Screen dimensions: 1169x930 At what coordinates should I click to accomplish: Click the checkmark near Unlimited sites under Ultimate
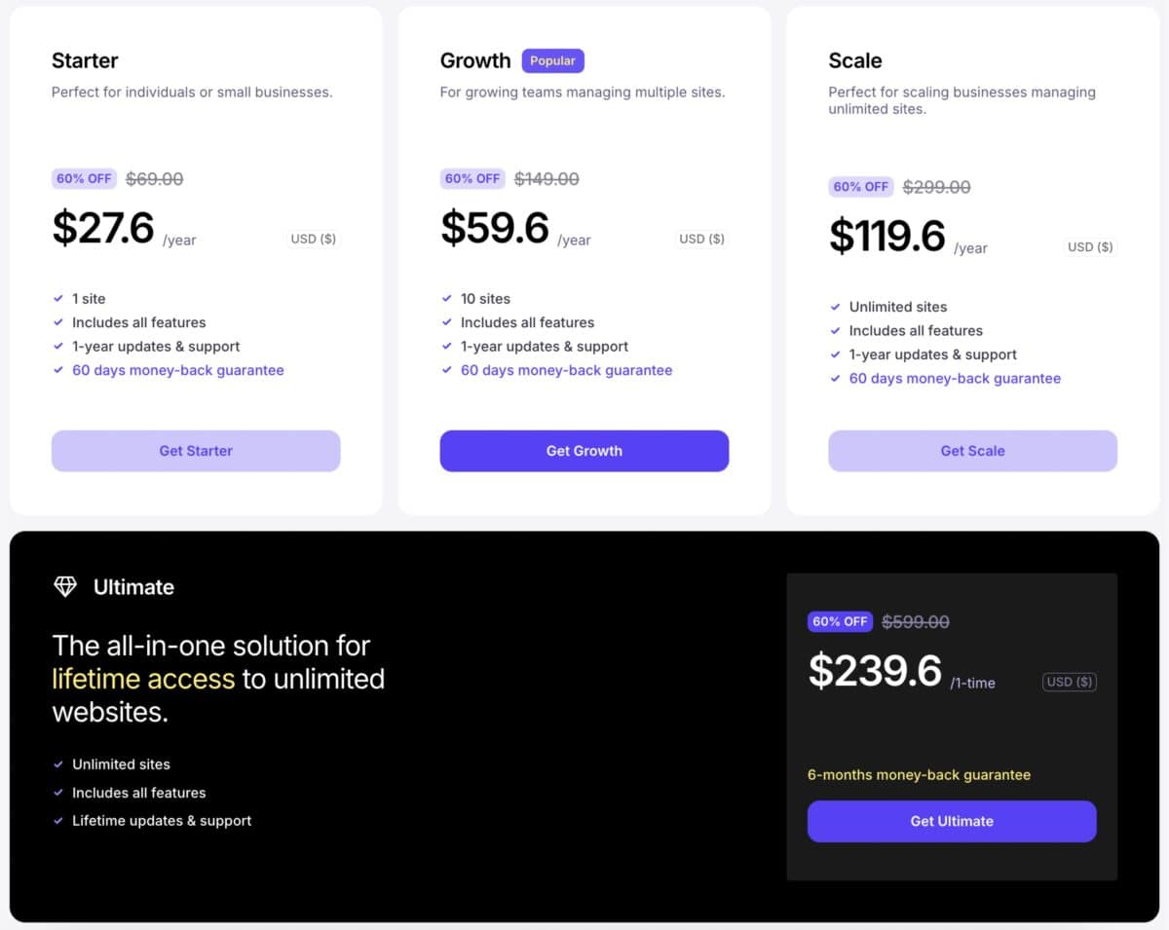(x=57, y=764)
